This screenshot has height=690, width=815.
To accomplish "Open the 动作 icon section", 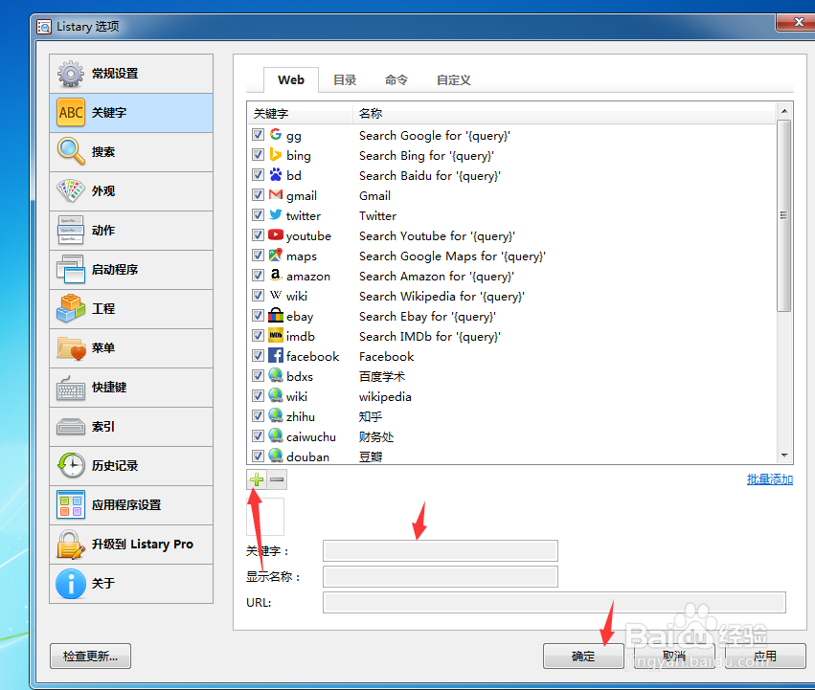I will [x=71, y=231].
